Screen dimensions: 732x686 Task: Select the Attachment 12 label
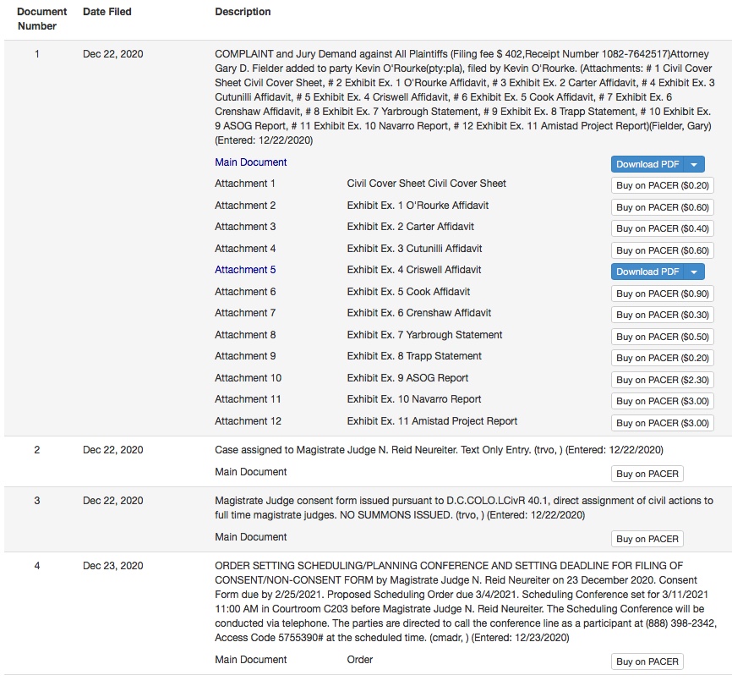pyautogui.click(x=248, y=421)
